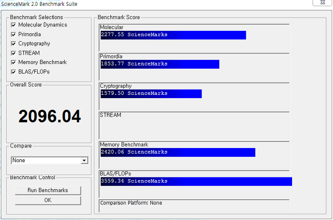Click the Molecular 2277.55 score bar
This screenshot has height=220, width=333.
[173, 35]
